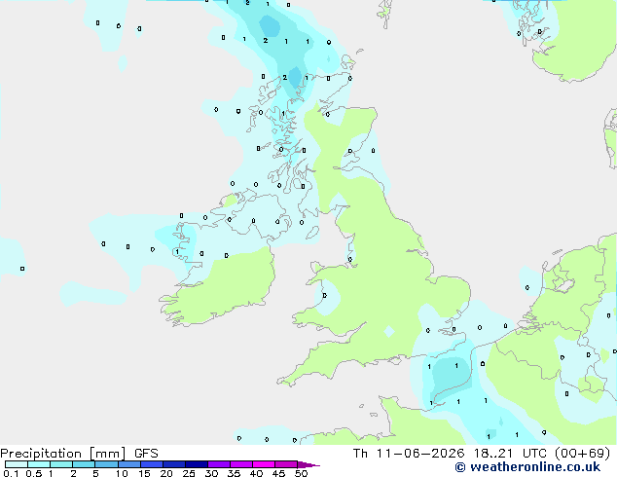This screenshot has width=617, height=477.
Task: Click the 35–40 mm legend color swatch
Action: 240,464
